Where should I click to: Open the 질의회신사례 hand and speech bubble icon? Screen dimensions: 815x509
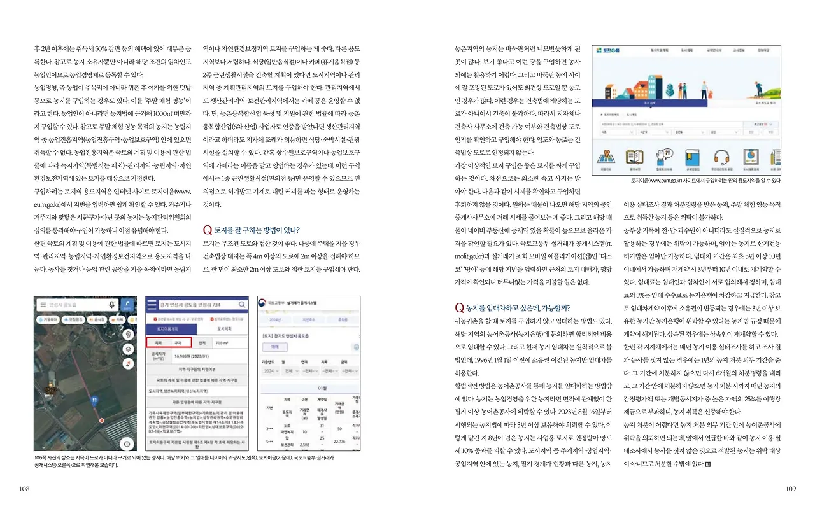(x=663, y=157)
